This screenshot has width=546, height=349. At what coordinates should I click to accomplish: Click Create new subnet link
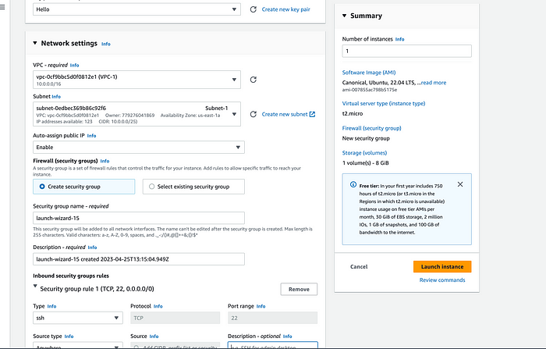point(285,114)
